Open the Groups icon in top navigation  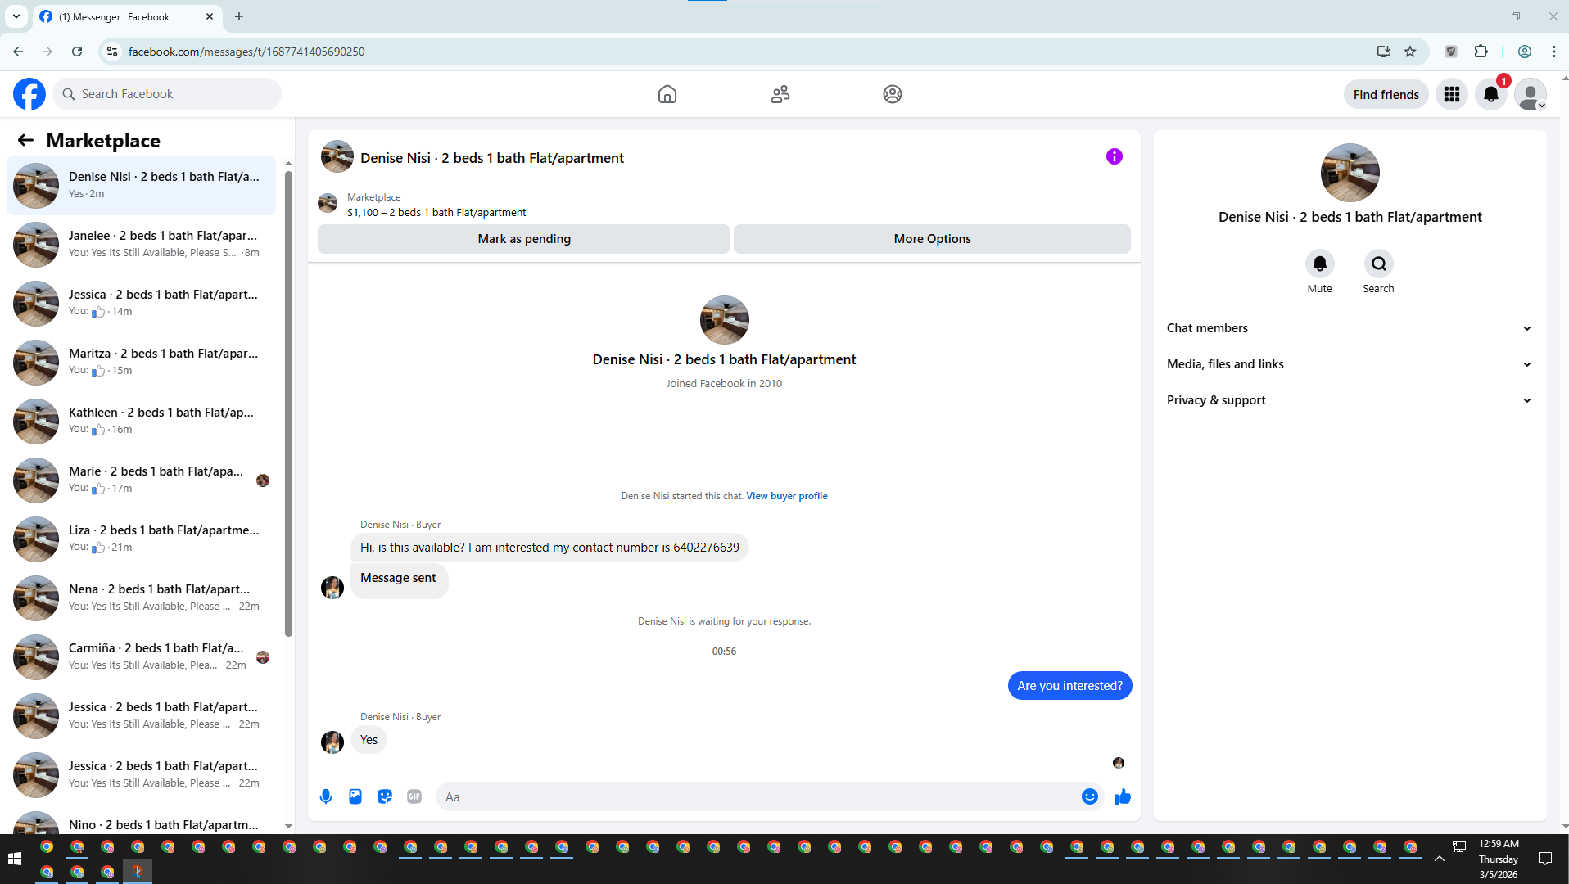coord(893,94)
